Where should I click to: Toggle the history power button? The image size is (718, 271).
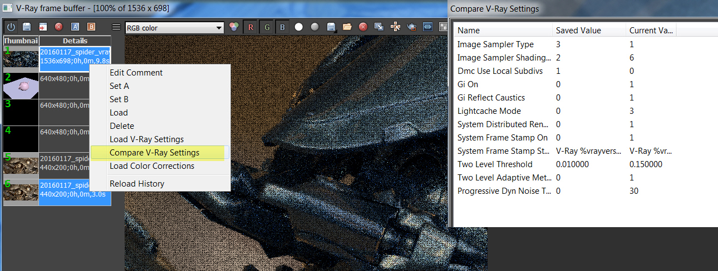pos(11,27)
